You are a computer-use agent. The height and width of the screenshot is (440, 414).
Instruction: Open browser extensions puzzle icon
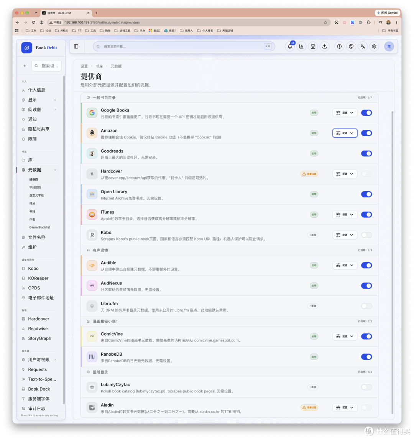click(x=368, y=23)
